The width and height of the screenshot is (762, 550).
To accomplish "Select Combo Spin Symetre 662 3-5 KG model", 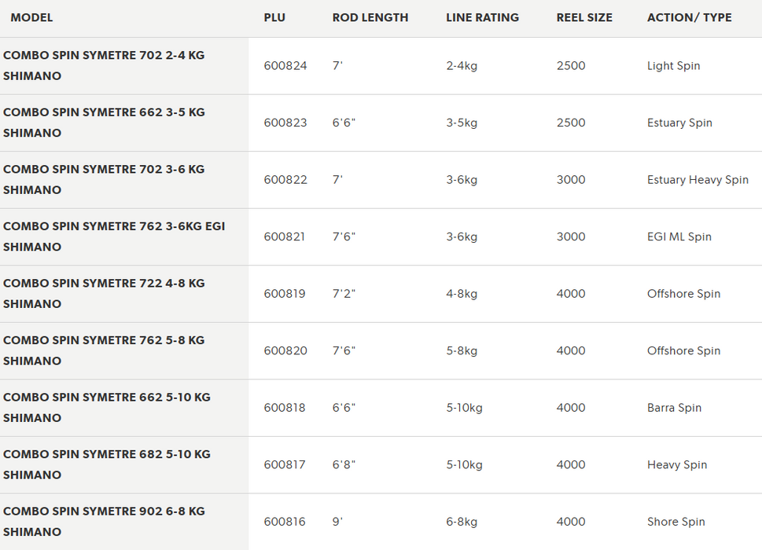I will click(104, 123).
